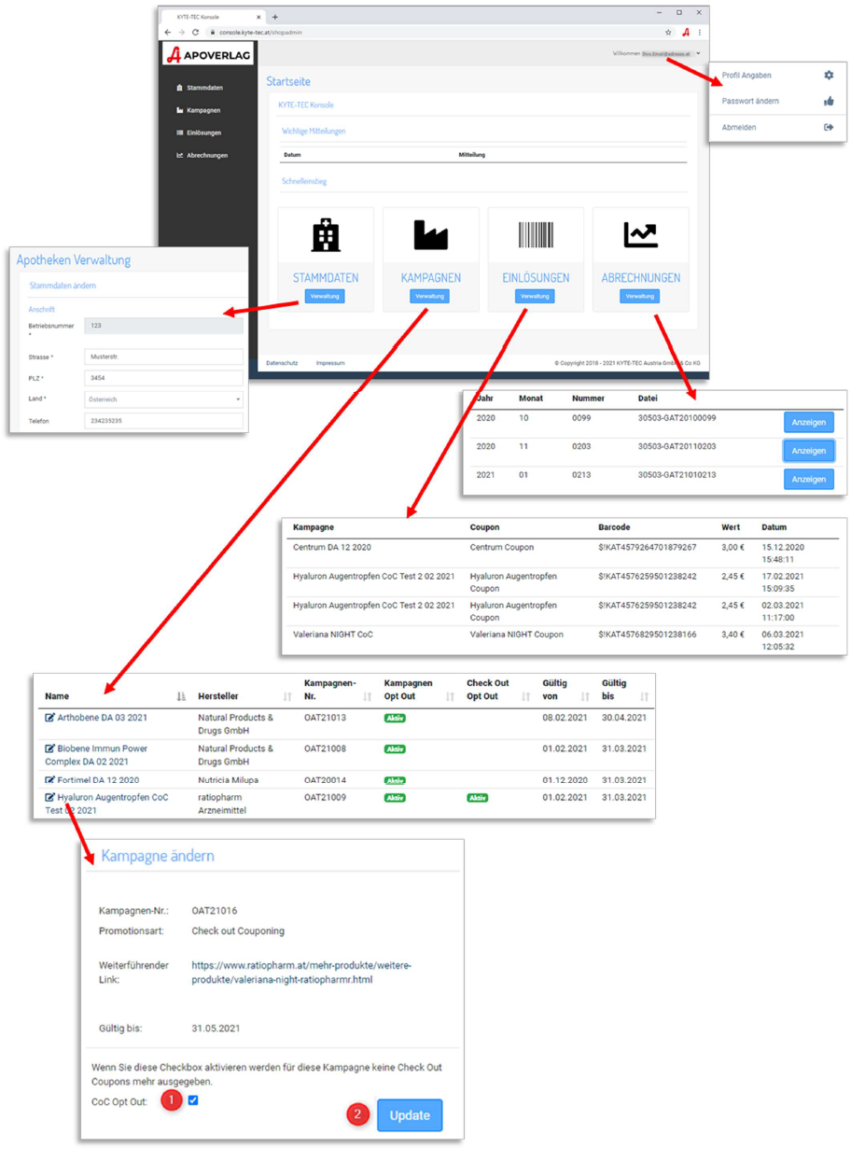This screenshot has height=1161, width=851.
Task: Click the factory Kampagnen icon
Action: [430, 236]
